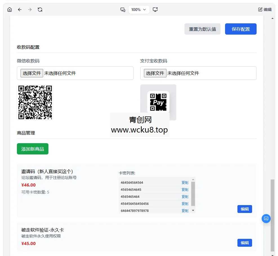This screenshot has width=278, height=256.
Task: Navigate forward using the right arrow icon
Action: [29, 9]
